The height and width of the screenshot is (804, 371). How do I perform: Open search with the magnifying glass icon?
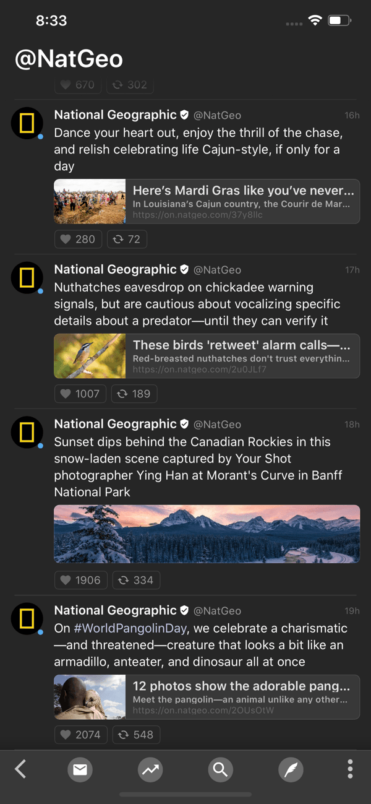click(x=220, y=769)
